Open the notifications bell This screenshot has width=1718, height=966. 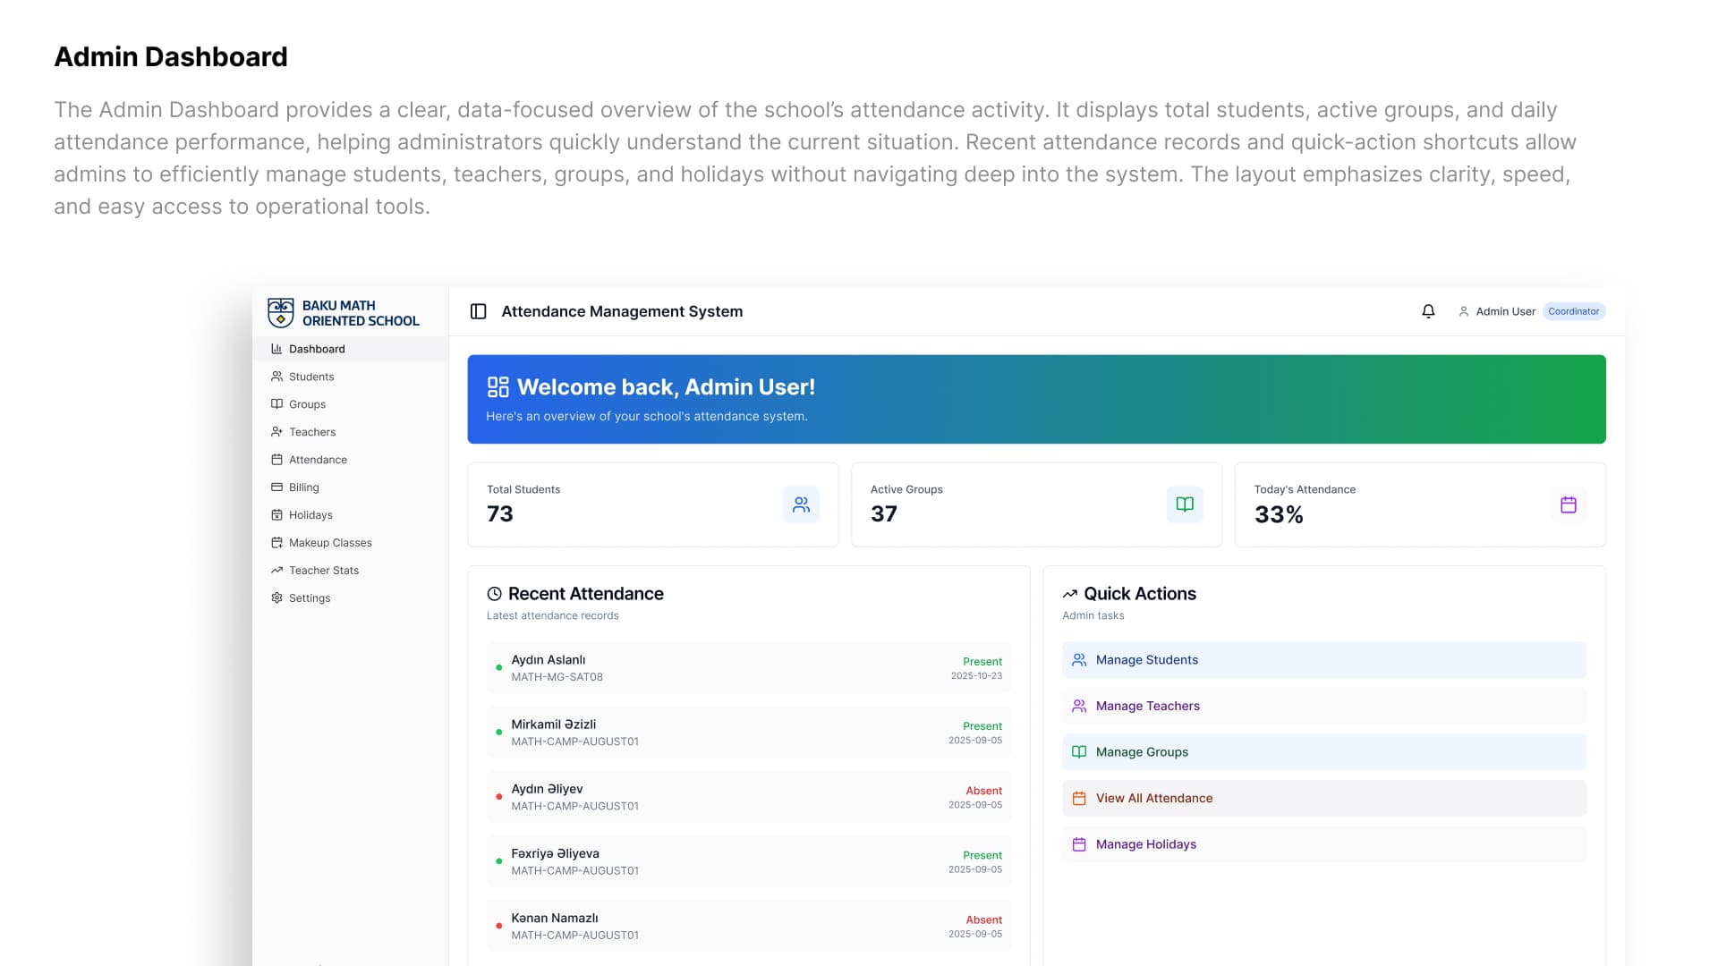(1428, 311)
